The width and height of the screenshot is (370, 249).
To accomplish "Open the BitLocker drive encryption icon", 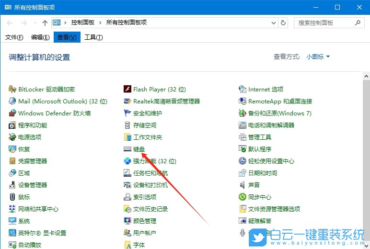I will [x=12, y=90].
